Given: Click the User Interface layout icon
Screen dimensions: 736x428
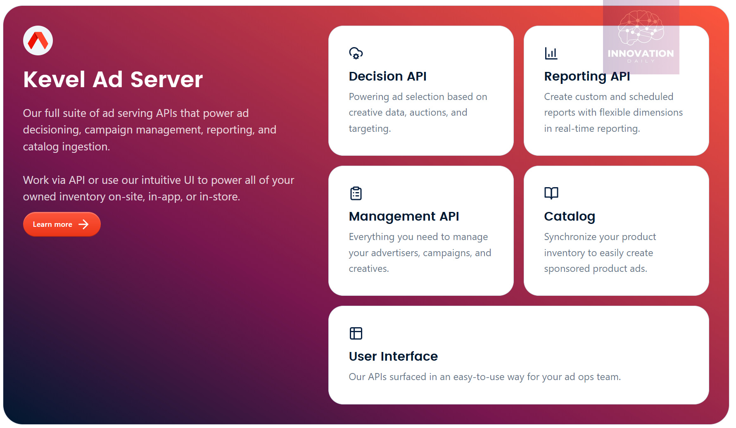Looking at the screenshot, I should coord(356,333).
